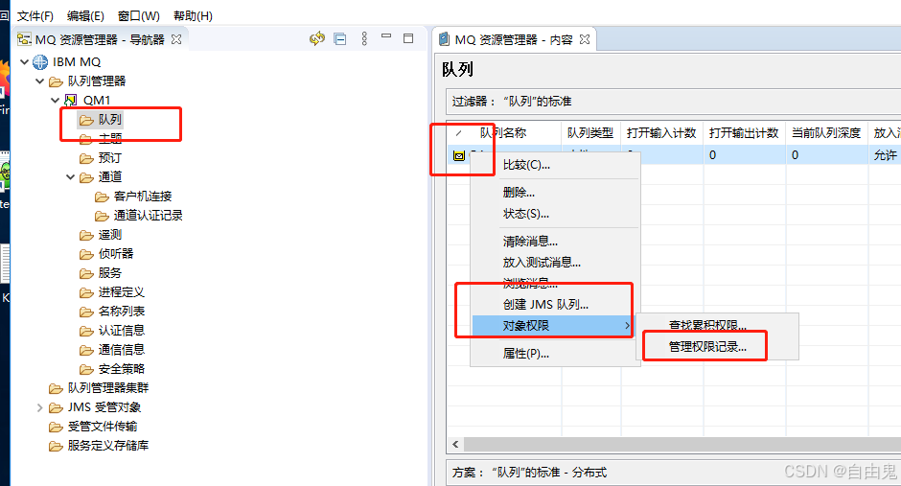Collapse the IBM MQ tree node
The height and width of the screenshot is (486, 901).
click(x=24, y=61)
